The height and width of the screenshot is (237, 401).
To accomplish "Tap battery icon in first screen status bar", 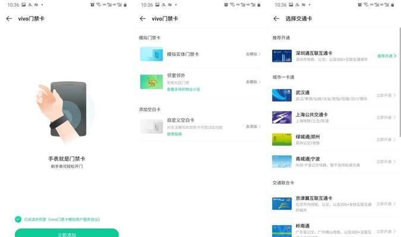I will [125, 5].
